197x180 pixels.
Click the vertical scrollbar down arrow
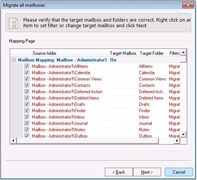(x=184, y=135)
